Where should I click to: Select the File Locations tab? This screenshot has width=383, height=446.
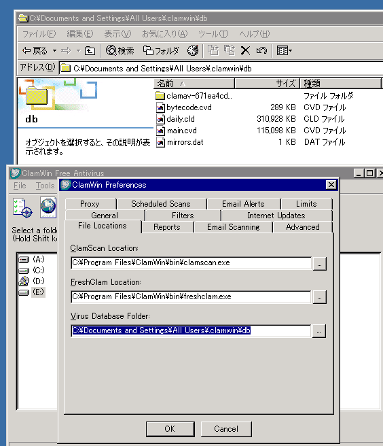point(103,226)
